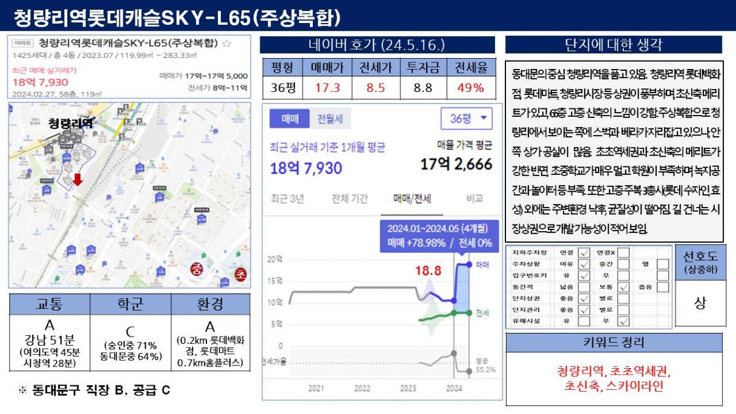Click the 학군 column header
Screen dimensions: 736x414
click(130, 304)
